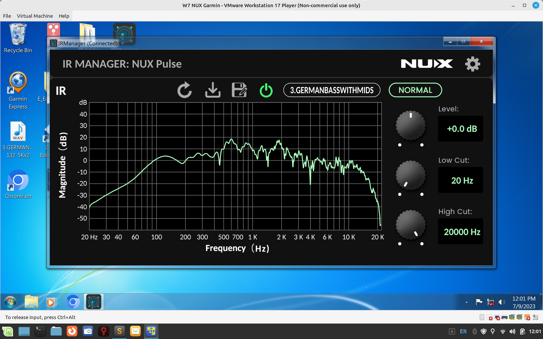543x339 pixels.
Task: Click the VMware printer status icon
Action: tap(504, 317)
